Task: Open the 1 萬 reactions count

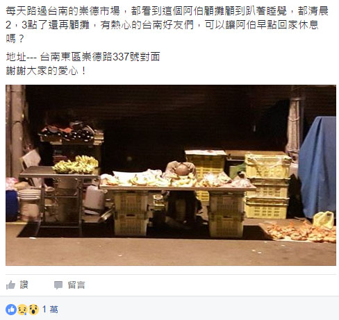Action: point(50,310)
